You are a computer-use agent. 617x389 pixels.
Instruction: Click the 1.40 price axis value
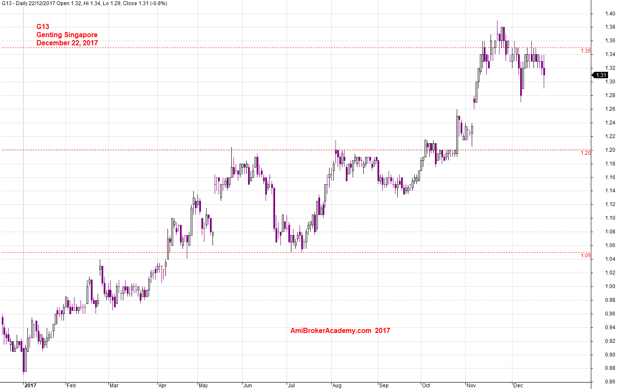click(610, 14)
